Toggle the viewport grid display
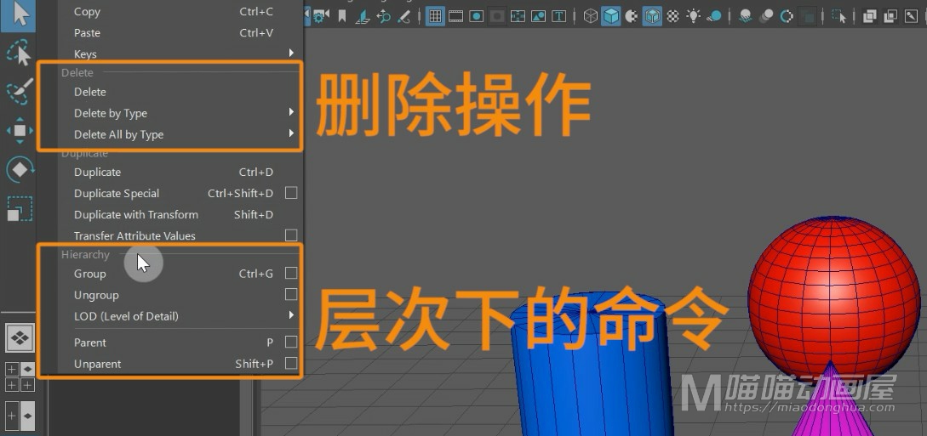Screen dimensions: 927x436 [x=436, y=16]
